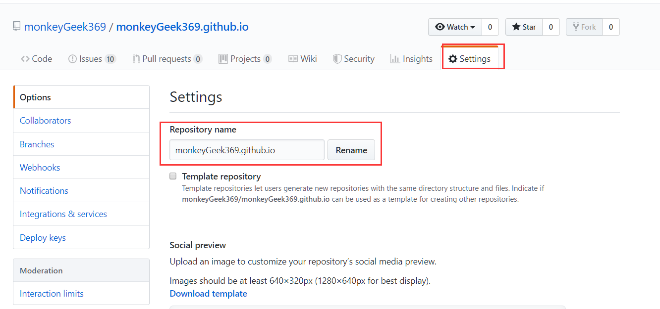Image resolution: width=660 pixels, height=309 pixels.
Task: Click the "Upload an image to customize" text
Action: (x=303, y=262)
